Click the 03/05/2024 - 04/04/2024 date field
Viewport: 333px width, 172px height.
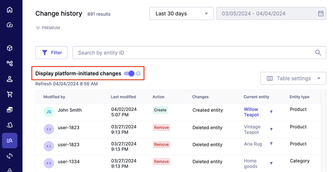tap(271, 14)
